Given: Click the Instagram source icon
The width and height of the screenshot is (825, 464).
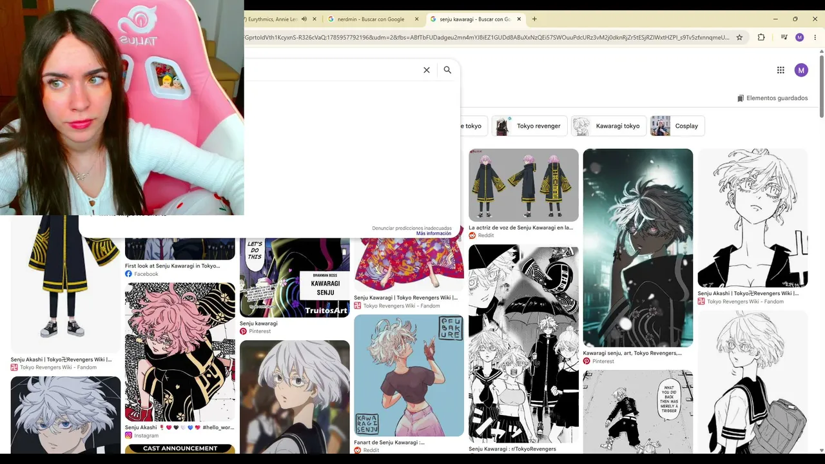Looking at the screenshot, I should click(x=129, y=436).
